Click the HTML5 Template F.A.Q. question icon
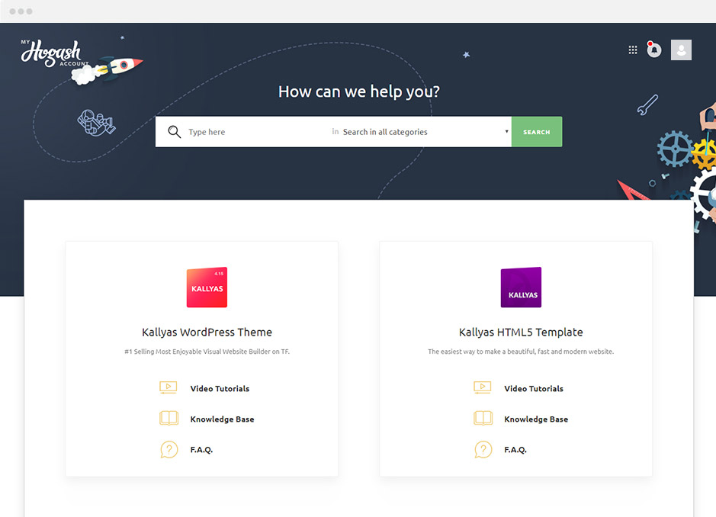716x517 pixels. point(483,450)
